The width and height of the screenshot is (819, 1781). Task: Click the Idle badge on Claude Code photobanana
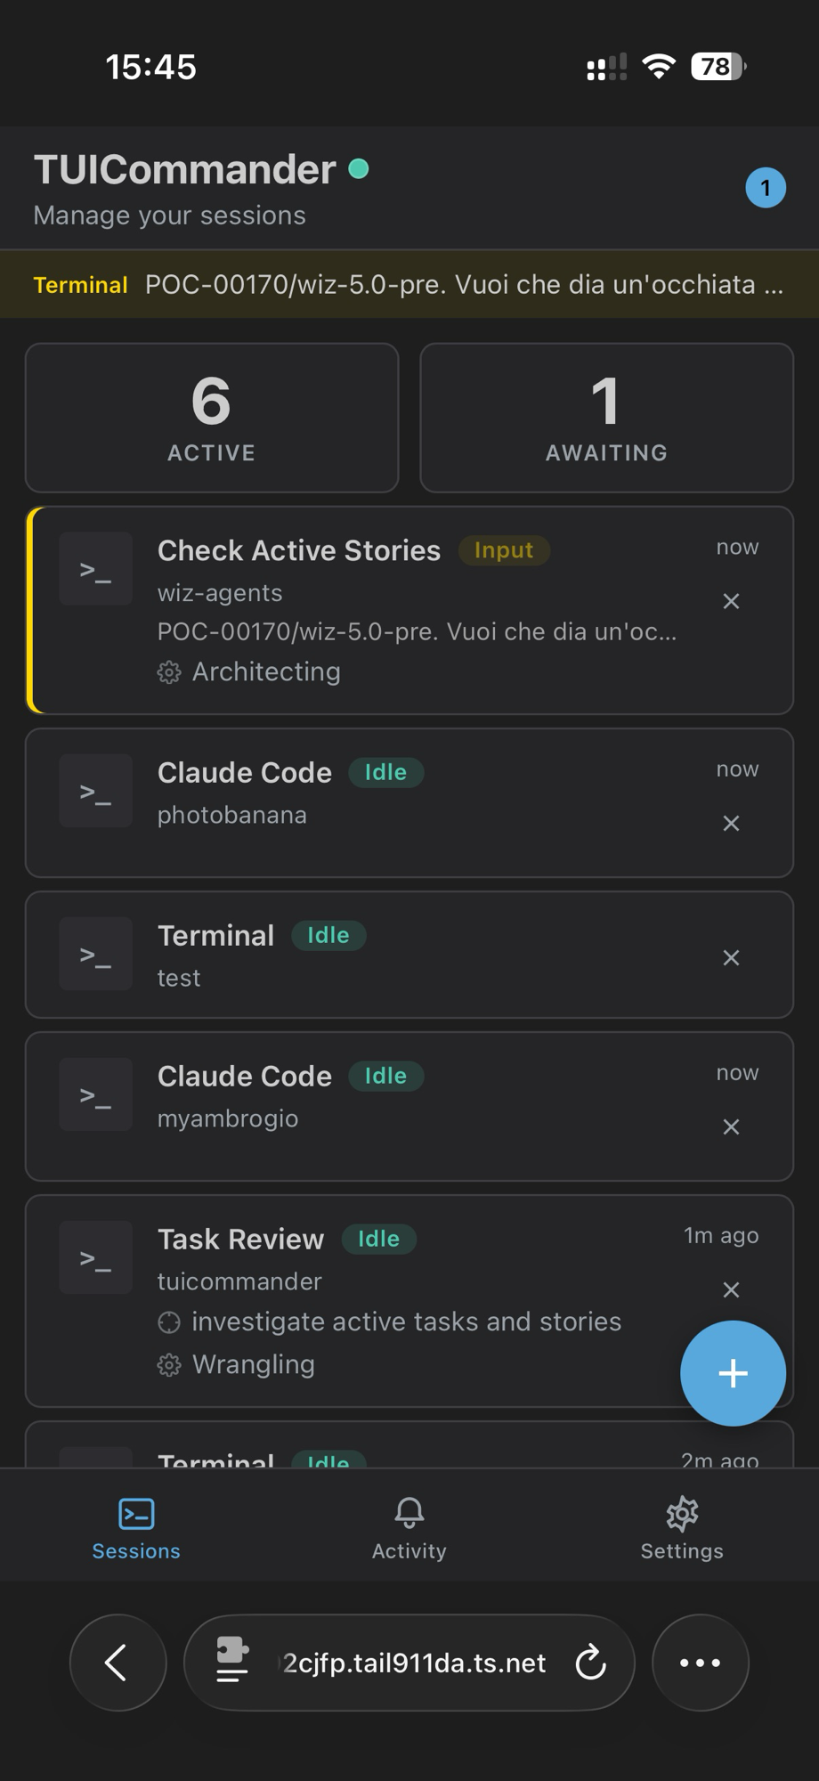pos(386,772)
